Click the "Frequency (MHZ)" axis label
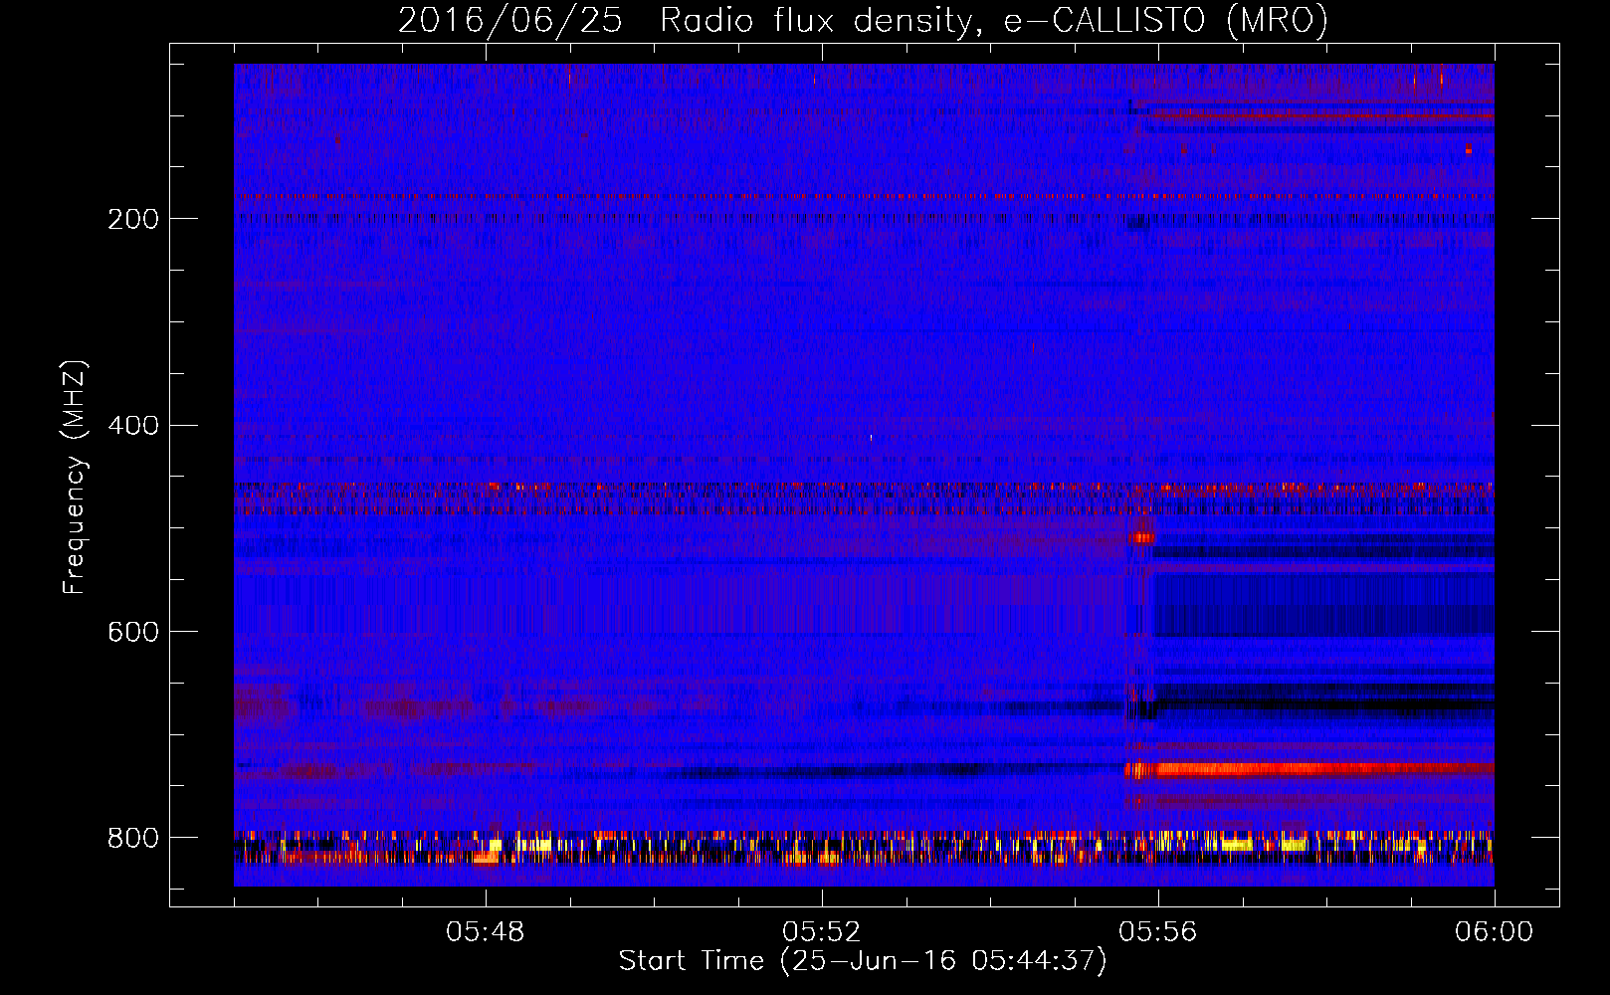1610x995 pixels. click(x=75, y=478)
